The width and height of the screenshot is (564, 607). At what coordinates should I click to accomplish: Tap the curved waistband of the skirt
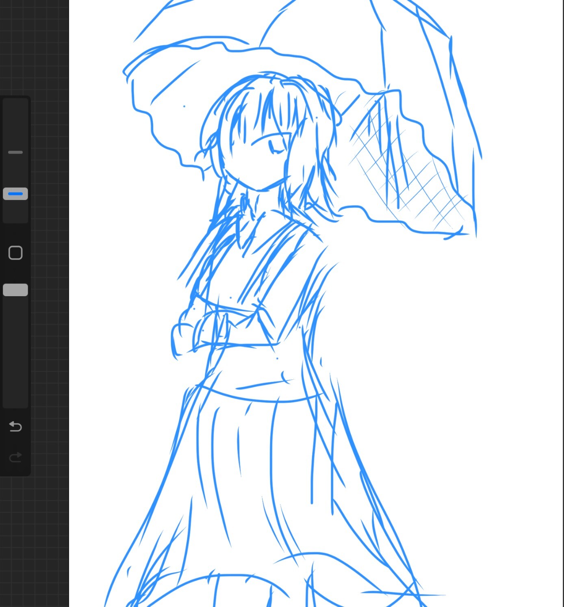[x=260, y=398]
